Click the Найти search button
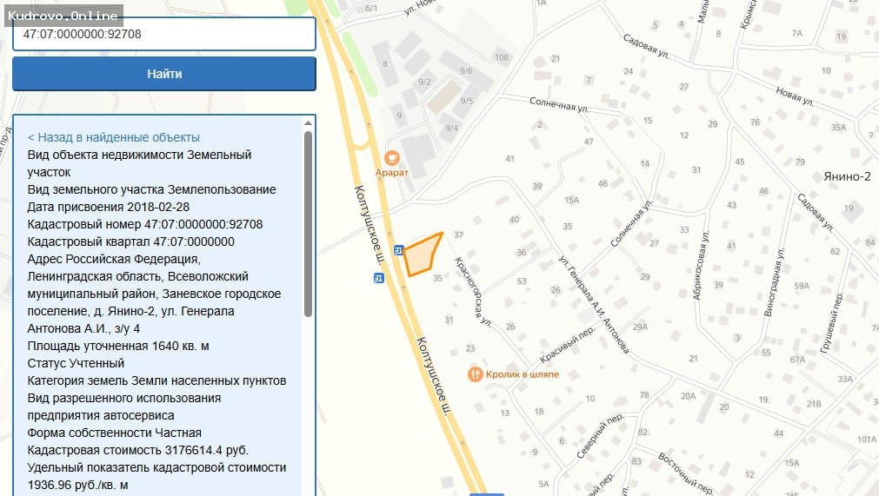 pos(164,74)
